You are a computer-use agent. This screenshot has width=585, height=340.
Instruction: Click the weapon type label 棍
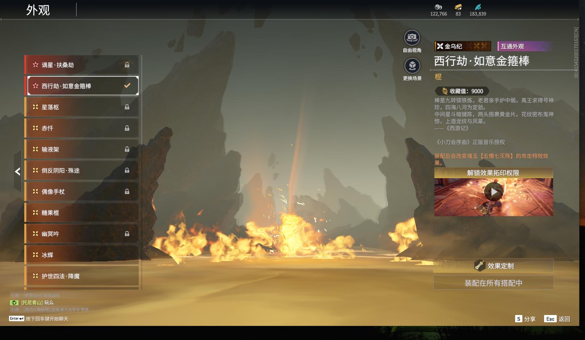(x=438, y=77)
